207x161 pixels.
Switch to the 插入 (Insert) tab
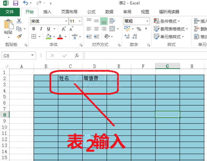[x=47, y=12]
